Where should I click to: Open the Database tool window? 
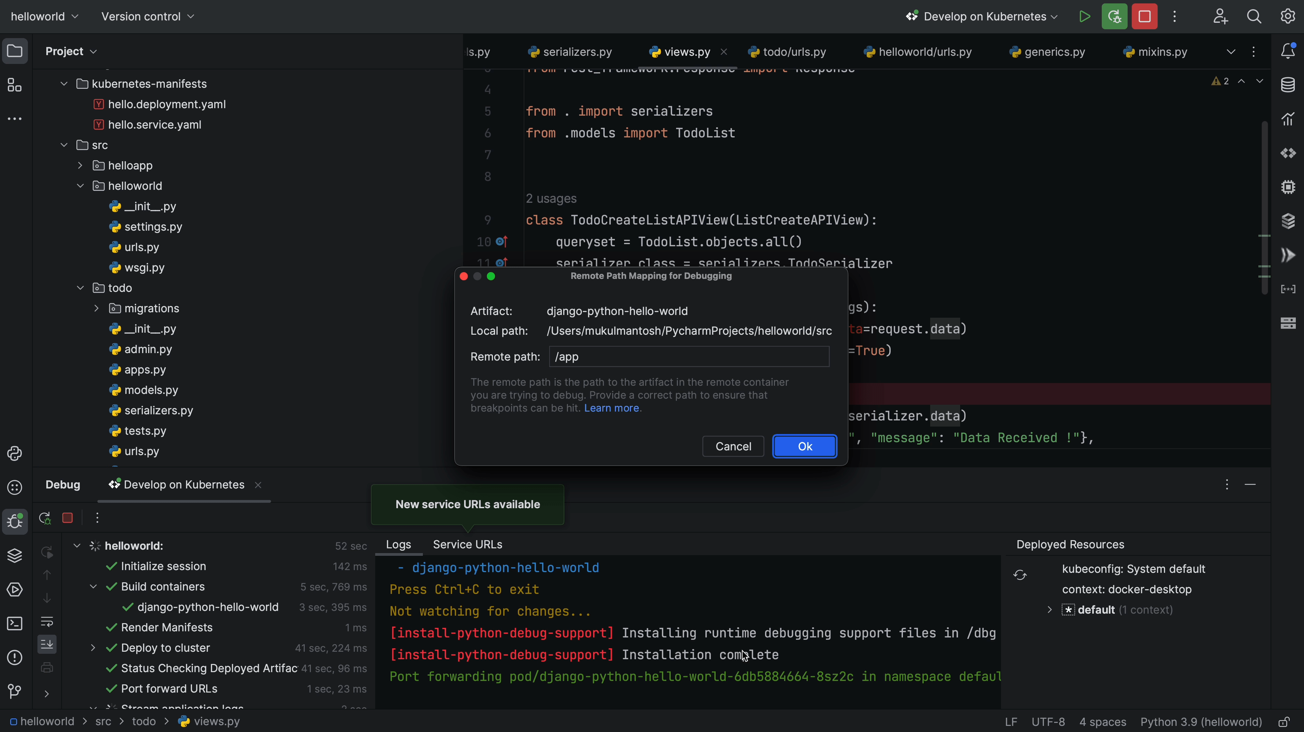[x=1288, y=84]
